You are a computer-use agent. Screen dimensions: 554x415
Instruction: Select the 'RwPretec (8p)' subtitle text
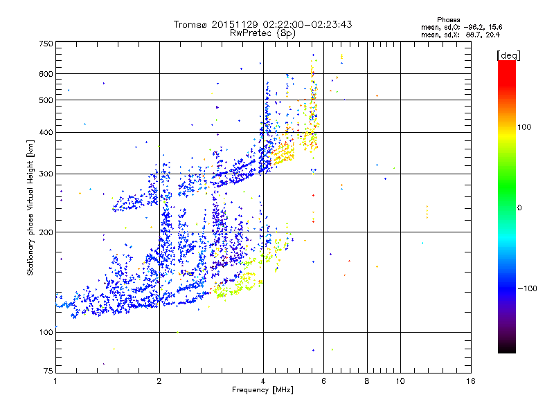click(262, 33)
